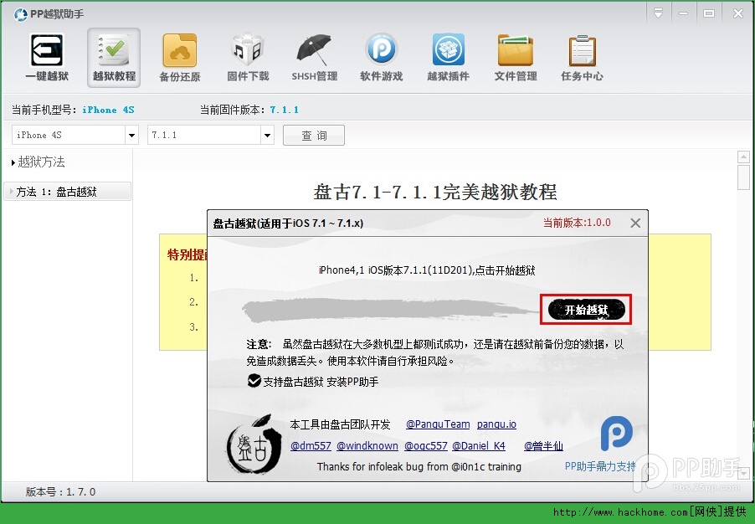Open 软件游戏 apps and games
Image resolution: width=755 pixels, height=524 pixels.
pos(381,58)
